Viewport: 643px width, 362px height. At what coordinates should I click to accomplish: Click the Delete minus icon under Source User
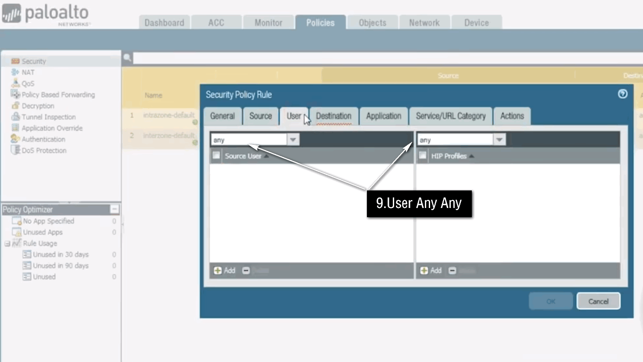pos(246,270)
